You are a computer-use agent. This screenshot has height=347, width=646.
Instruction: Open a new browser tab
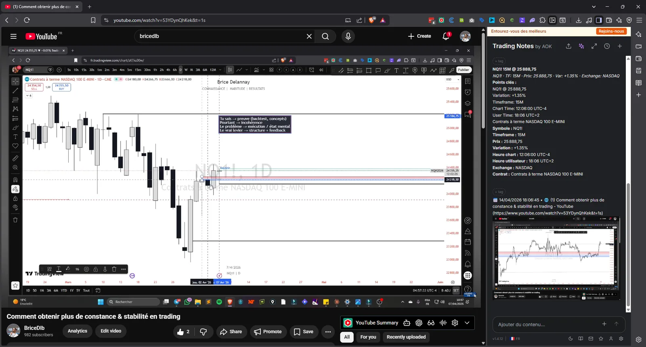tap(90, 7)
